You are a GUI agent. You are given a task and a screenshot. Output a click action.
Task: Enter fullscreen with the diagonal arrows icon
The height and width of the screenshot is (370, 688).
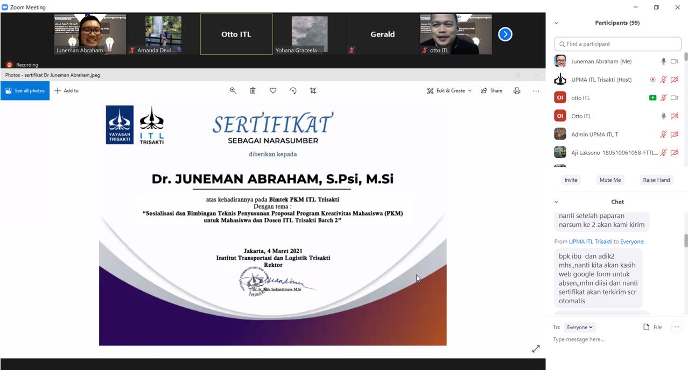(536, 349)
